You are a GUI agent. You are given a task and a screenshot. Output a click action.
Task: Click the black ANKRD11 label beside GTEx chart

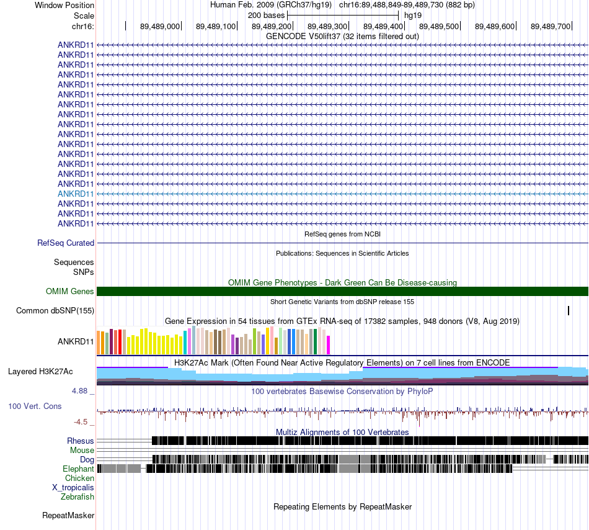(x=76, y=342)
